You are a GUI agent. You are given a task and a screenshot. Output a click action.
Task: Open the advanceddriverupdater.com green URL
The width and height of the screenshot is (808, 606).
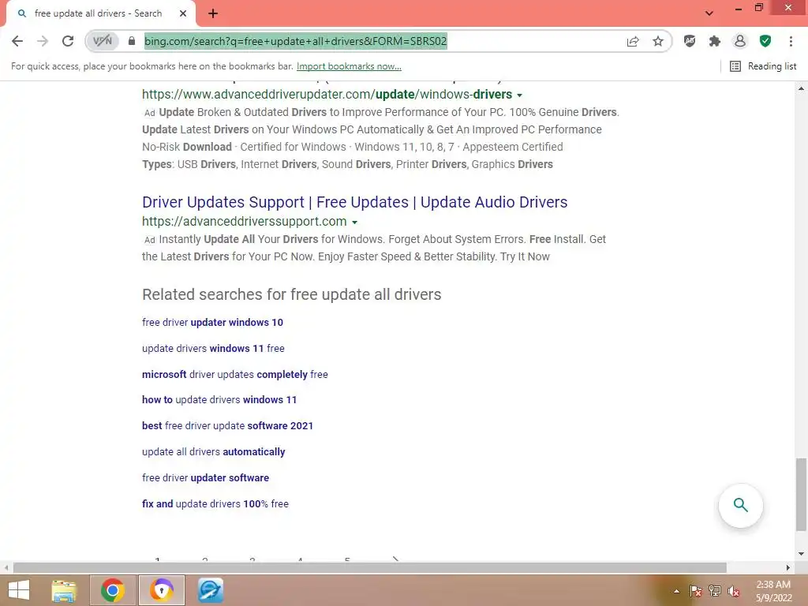point(327,95)
